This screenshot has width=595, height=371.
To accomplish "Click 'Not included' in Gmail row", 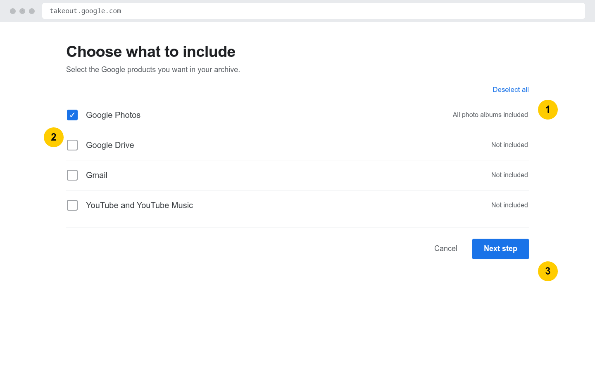I will [509, 175].
